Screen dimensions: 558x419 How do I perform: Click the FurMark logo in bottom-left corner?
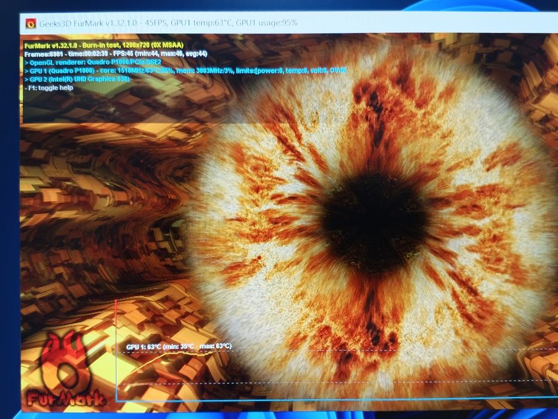65,371
